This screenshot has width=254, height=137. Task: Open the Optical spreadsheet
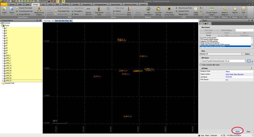pos(117,11)
